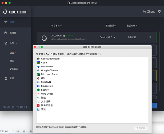Select Sourcetree in force quit list
Image resolution: width=164 pixels, height=134 pixels.
(x=92, y=86)
